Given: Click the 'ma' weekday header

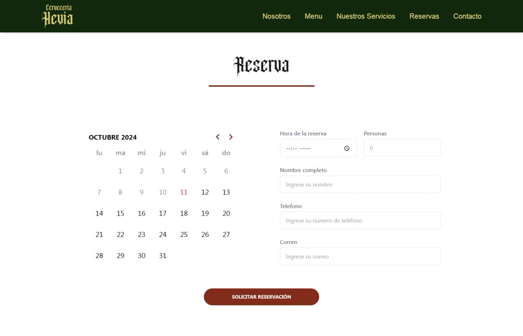Looking at the screenshot, I should coord(121,153).
